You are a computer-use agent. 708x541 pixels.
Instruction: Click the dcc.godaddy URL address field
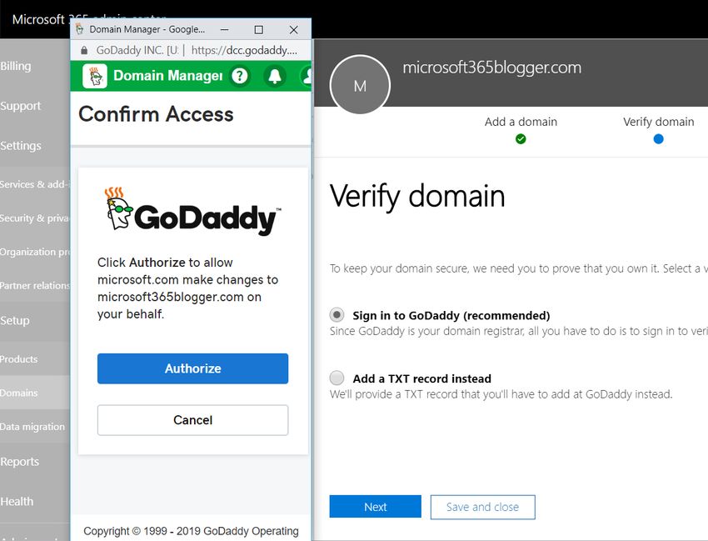tap(244, 51)
